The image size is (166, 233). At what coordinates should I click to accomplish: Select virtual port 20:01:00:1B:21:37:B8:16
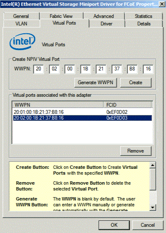(x=82, y=112)
